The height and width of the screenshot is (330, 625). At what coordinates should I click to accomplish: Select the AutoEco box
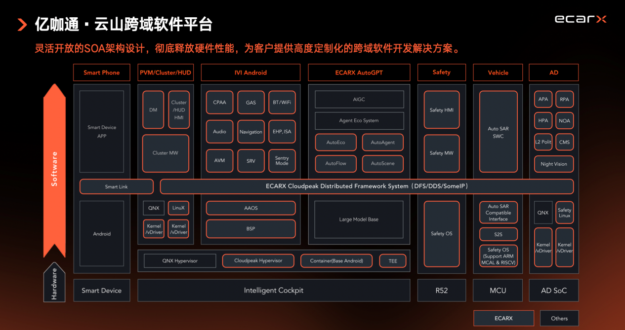click(x=336, y=143)
